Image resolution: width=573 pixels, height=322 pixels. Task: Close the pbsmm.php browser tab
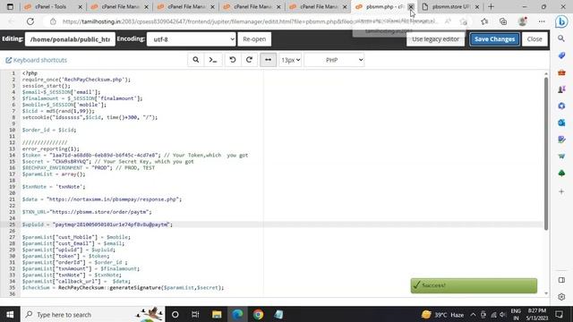click(411, 7)
